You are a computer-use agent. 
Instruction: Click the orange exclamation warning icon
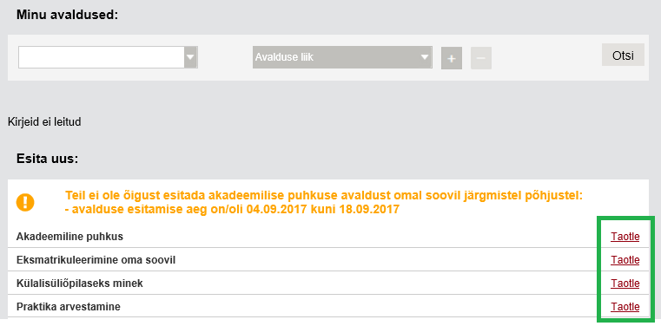point(25,202)
